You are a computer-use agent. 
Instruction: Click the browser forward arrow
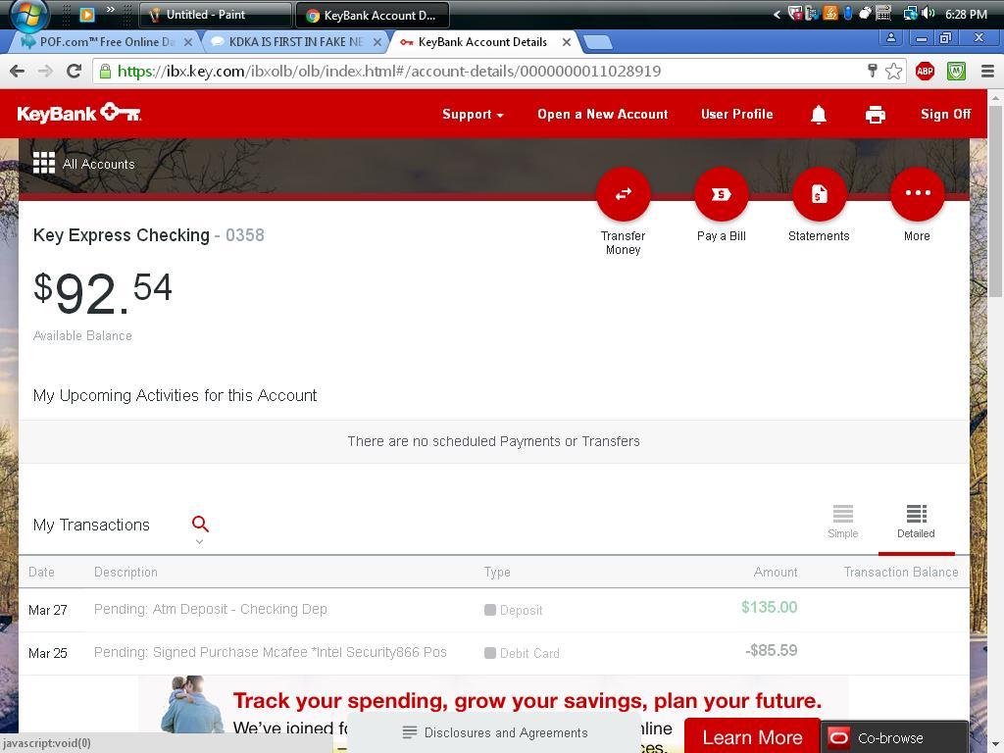pos(45,71)
